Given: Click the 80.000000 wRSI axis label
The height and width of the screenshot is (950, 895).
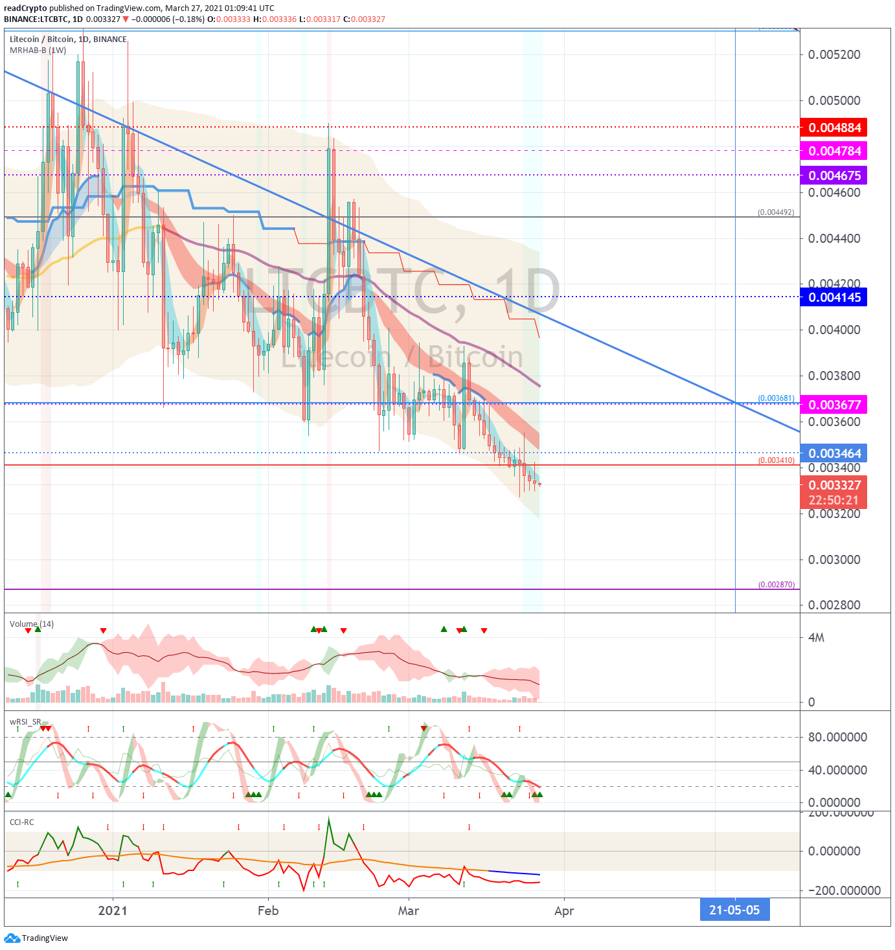Looking at the screenshot, I should click(837, 737).
